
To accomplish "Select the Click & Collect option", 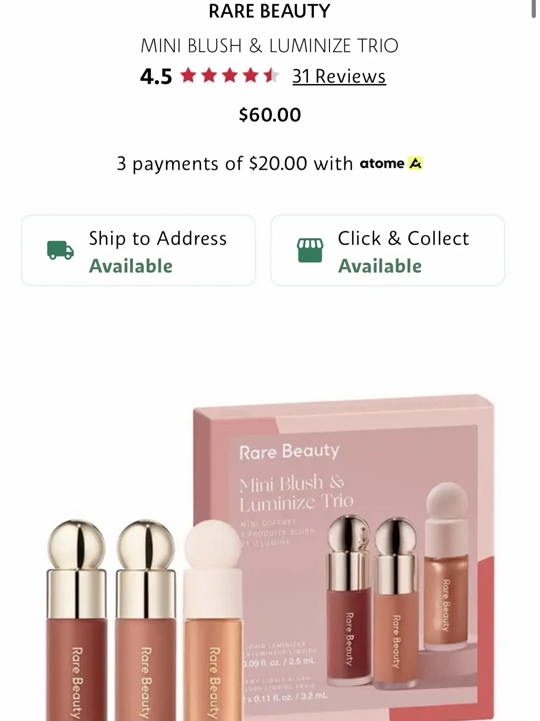I will click(387, 250).
